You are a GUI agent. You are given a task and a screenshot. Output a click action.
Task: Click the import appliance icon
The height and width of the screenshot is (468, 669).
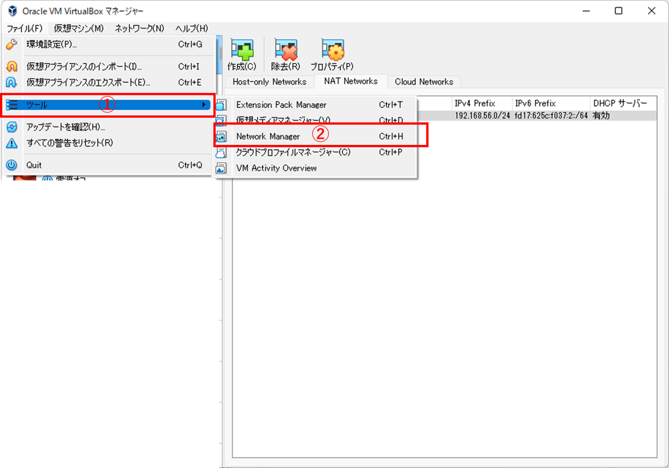coord(12,66)
